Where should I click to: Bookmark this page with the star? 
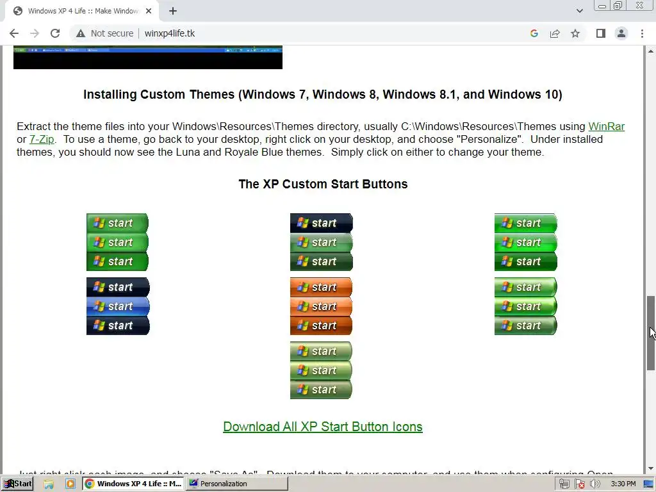(575, 33)
